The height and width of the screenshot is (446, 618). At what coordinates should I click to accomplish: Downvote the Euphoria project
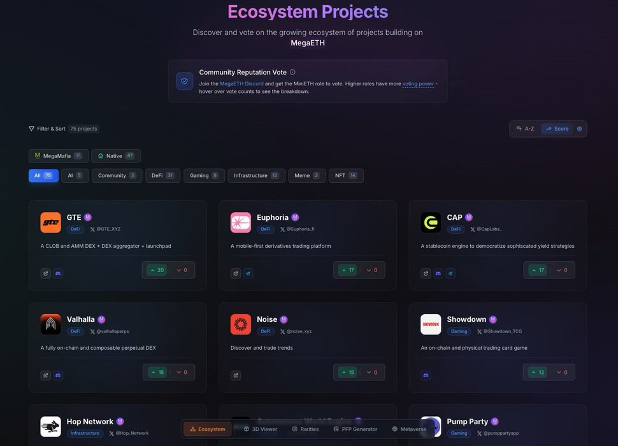[x=371, y=270]
